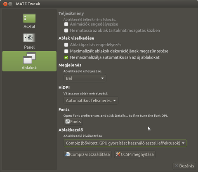Click CCSM megnyitása button
The image size is (198, 172).
[135, 154]
